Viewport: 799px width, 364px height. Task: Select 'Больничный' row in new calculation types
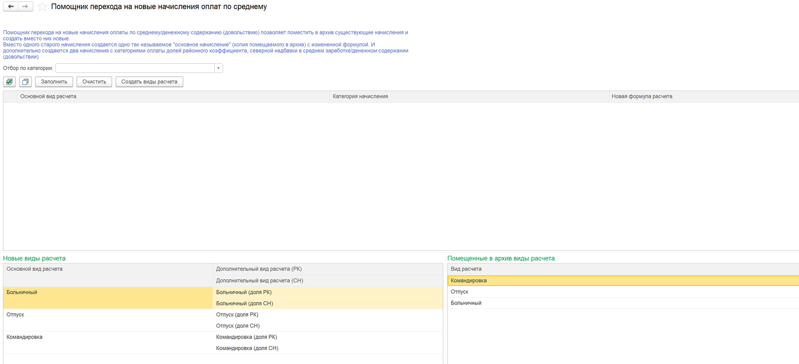pyautogui.click(x=22, y=293)
